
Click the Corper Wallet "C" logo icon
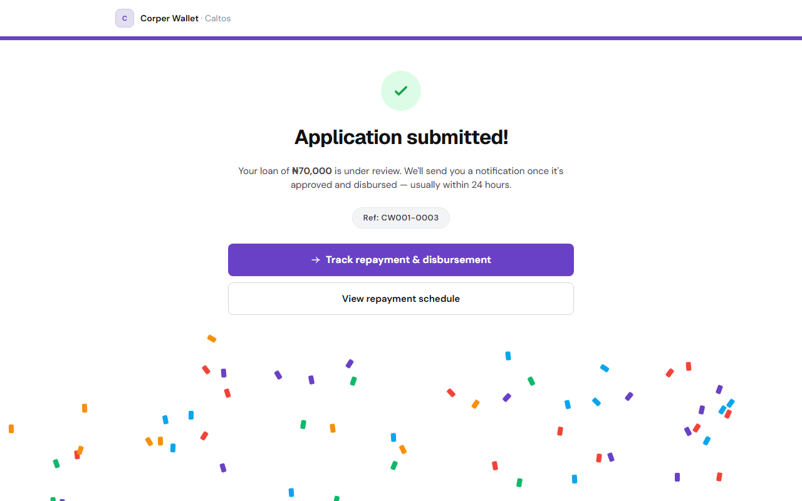[x=125, y=18]
